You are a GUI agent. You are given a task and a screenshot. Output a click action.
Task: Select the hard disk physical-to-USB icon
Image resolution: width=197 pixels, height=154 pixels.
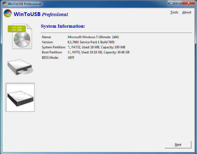click(20, 97)
